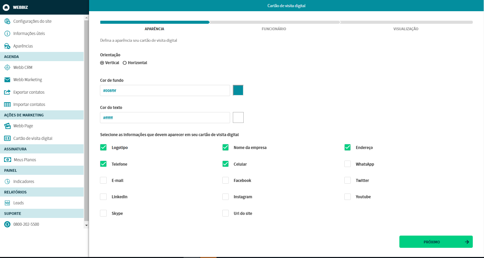Click the Leads report icon
The height and width of the screenshot is (258, 484).
point(7,203)
